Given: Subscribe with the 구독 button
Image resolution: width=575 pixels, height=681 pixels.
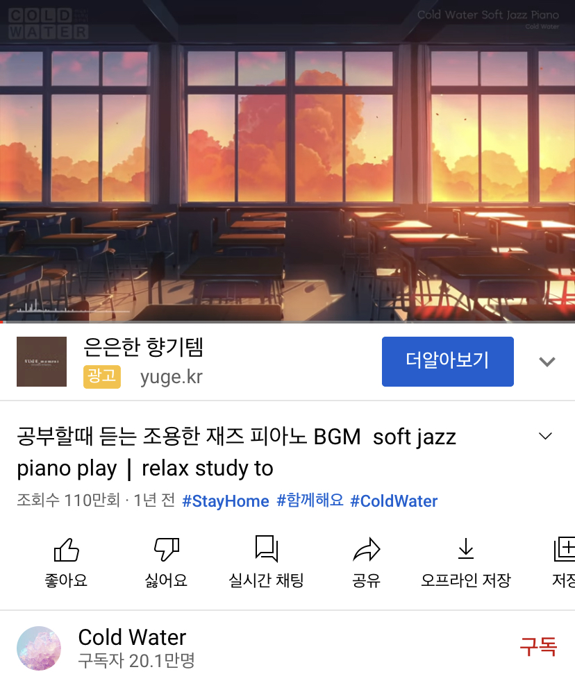Looking at the screenshot, I should tap(538, 647).
